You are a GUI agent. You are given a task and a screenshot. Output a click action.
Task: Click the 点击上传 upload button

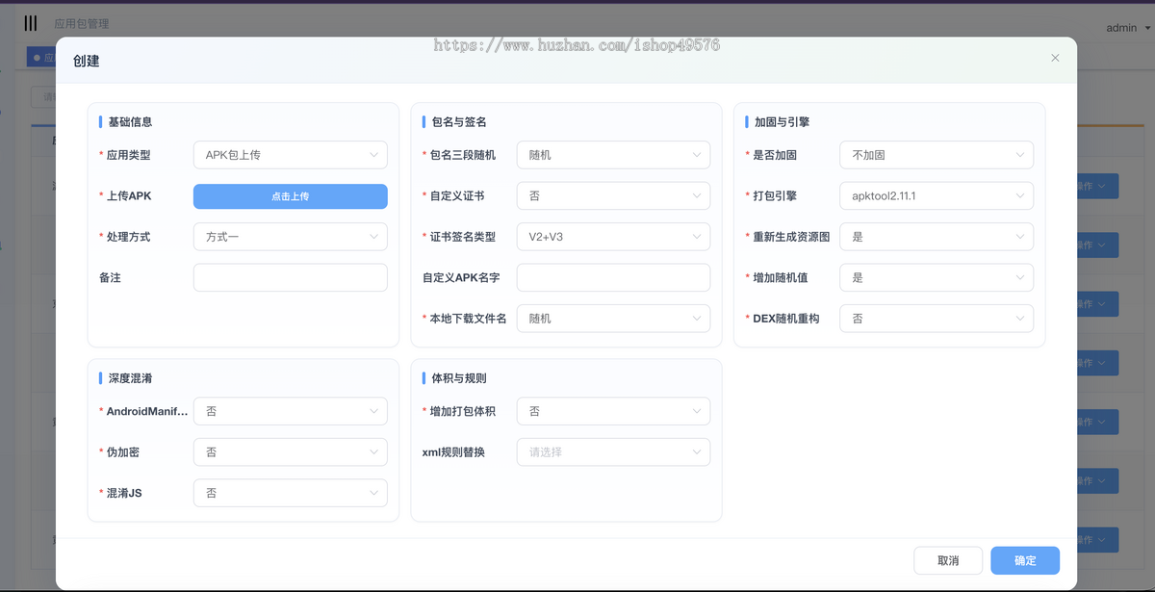coord(291,196)
